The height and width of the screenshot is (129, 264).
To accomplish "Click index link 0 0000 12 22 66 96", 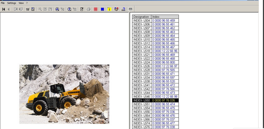I will (x=165, y=51).
